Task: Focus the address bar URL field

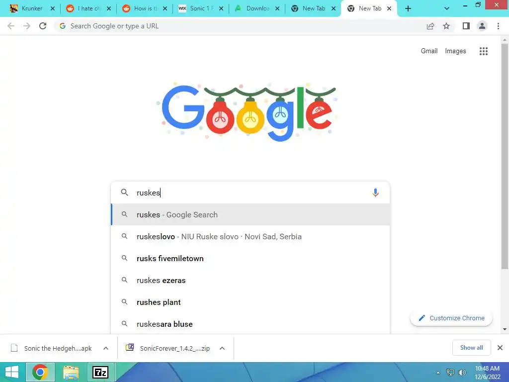Action: tap(240, 26)
